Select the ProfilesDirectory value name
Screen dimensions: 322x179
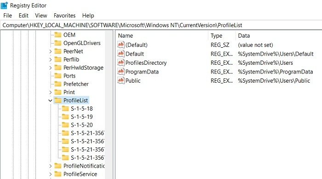tap(146, 63)
